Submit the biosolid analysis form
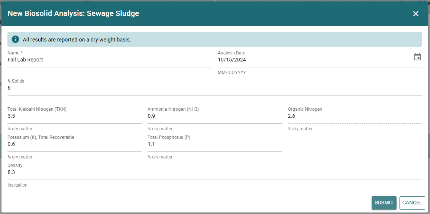The width and height of the screenshot is (430, 214). pyautogui.click(x=384, y=203)
